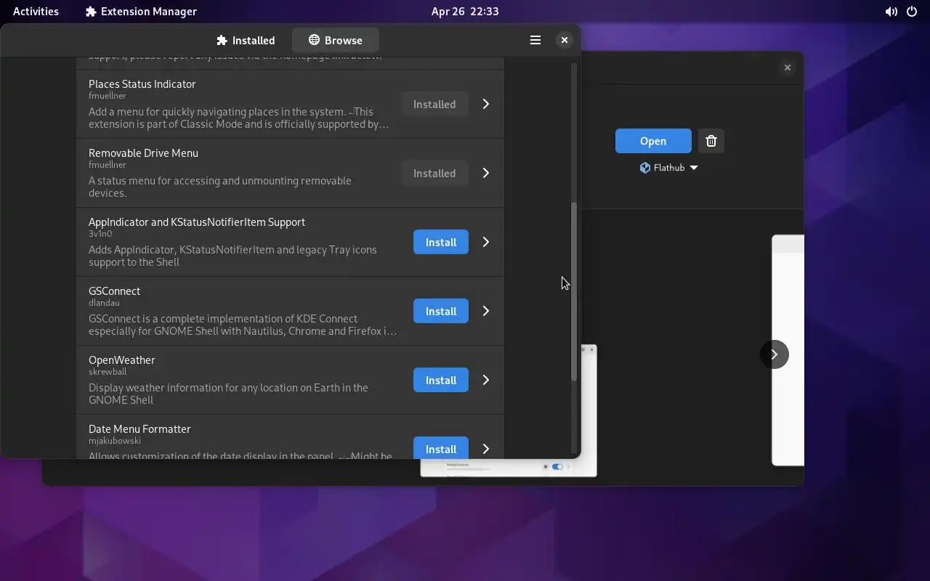Screen dimensions: 930x581
Task: Click author name mjakubowski
Action: point(115,441)
